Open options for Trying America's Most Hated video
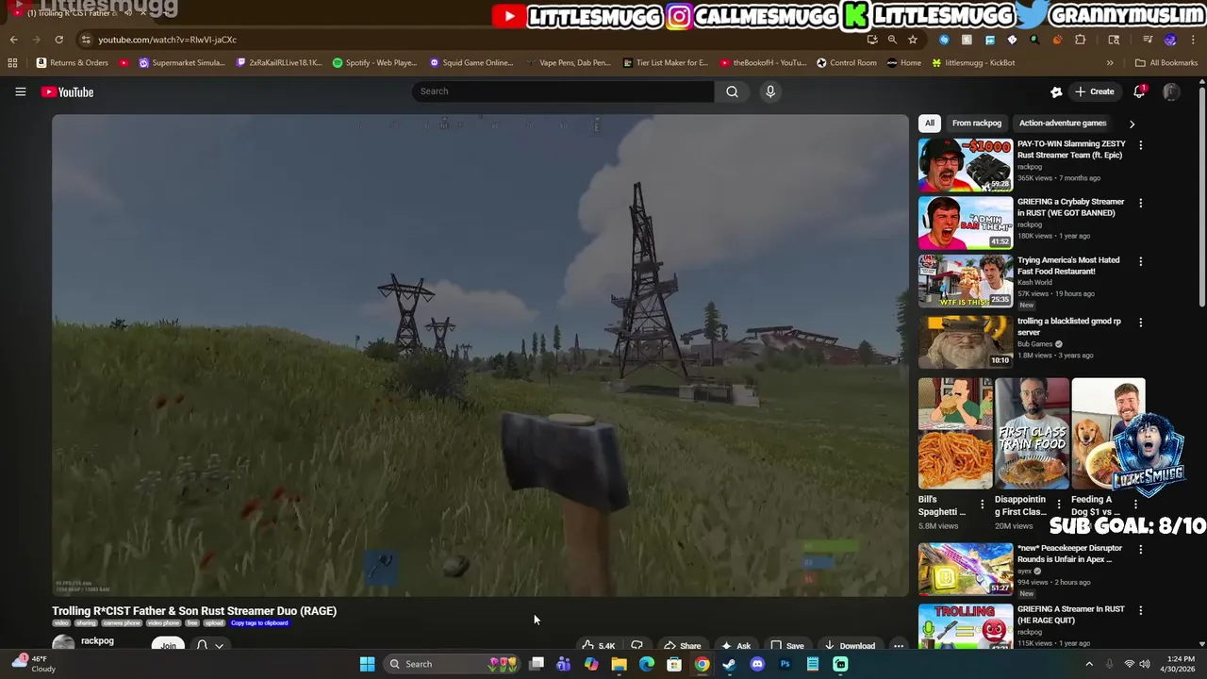The image size is (1207, 679). [1140, 261]
